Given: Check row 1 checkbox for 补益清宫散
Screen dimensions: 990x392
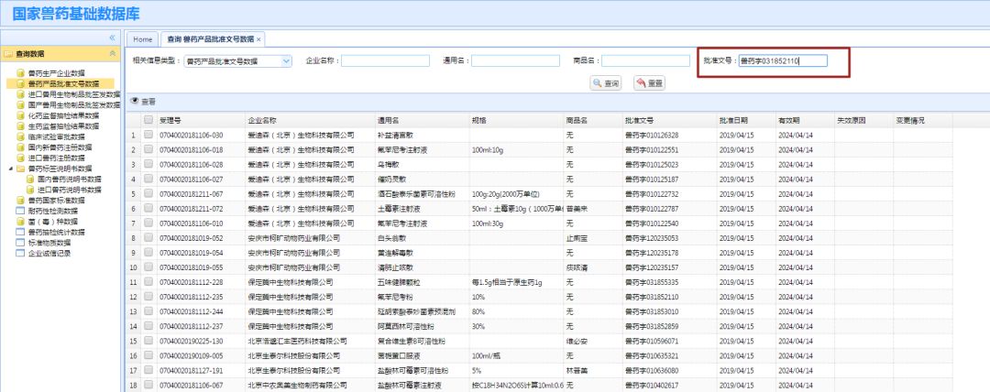Looking at the screenshot, I should tap(148, 135).
